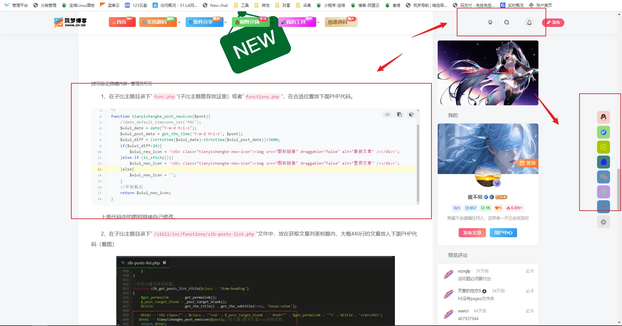
Task: Click the yellow-green plus circle floating button
Action: 603,147
